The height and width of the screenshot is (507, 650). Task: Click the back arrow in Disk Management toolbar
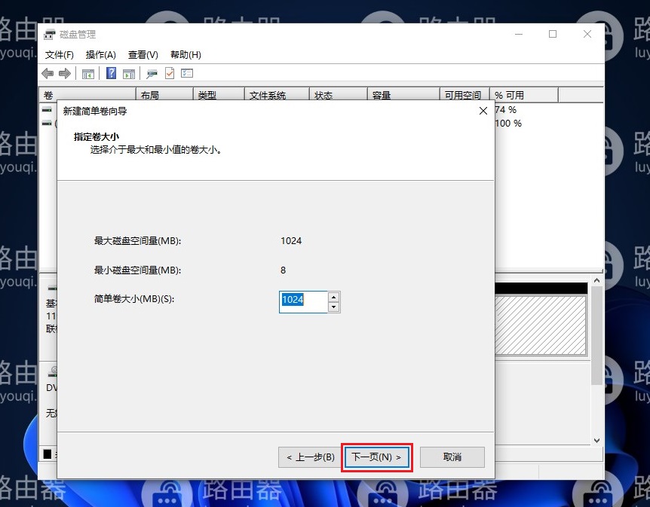tap(48, 74)
